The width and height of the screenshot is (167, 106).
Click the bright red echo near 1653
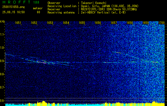42,62
